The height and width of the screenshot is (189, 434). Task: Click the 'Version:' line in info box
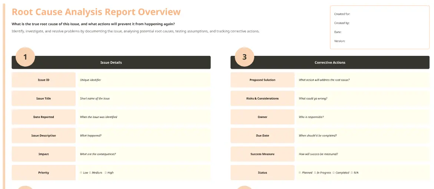click(x=339, y=41)
